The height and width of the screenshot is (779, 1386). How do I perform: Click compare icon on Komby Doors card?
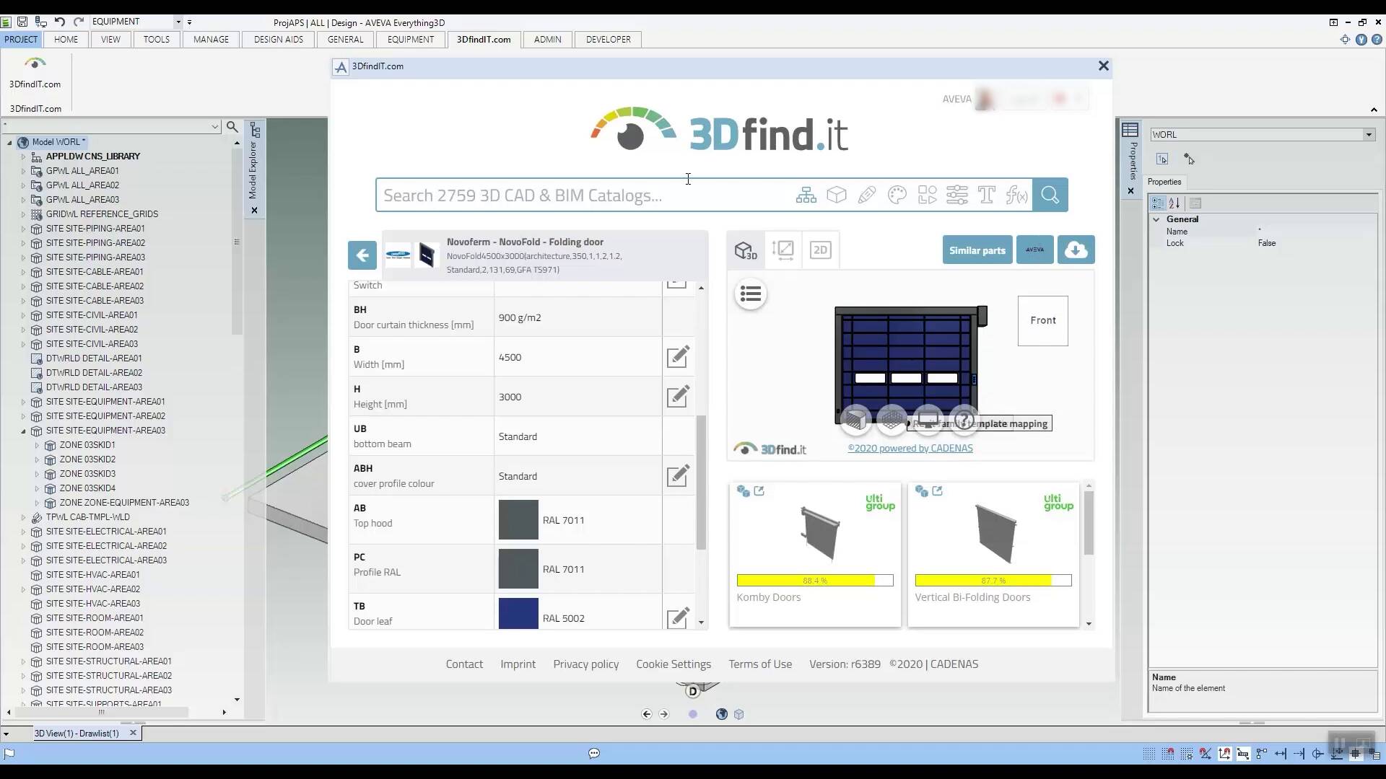tap(743, 491)
